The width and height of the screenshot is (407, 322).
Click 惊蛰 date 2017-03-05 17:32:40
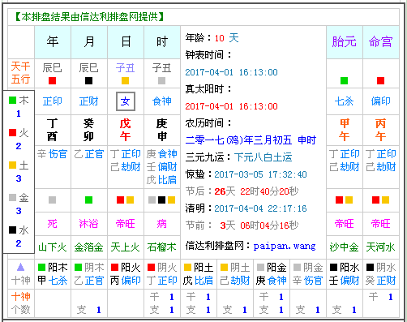[260, 174]
